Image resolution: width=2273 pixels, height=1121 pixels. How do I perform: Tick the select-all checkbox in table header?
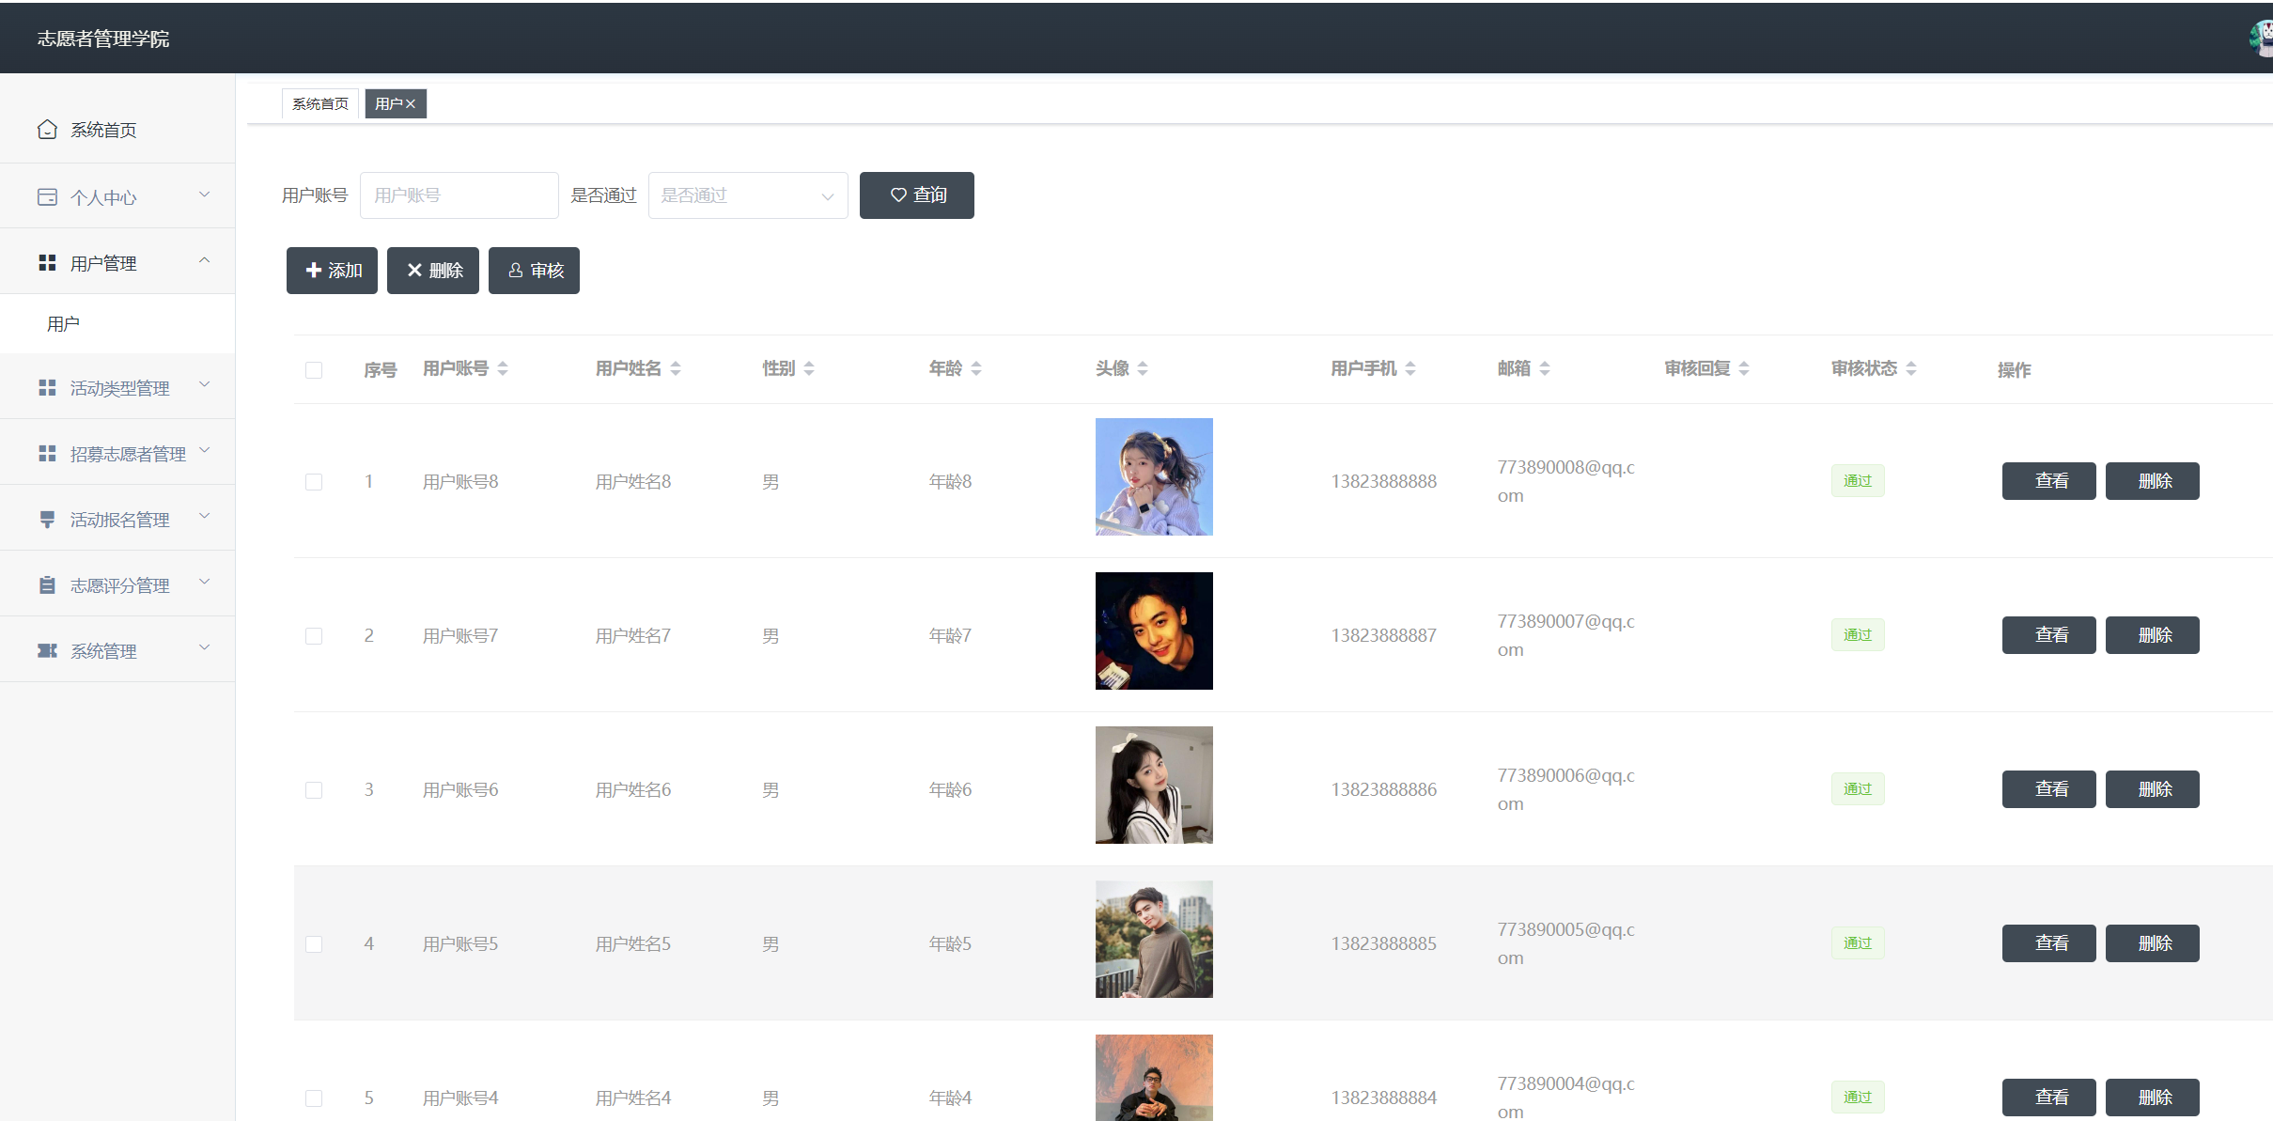pos(314,370)
